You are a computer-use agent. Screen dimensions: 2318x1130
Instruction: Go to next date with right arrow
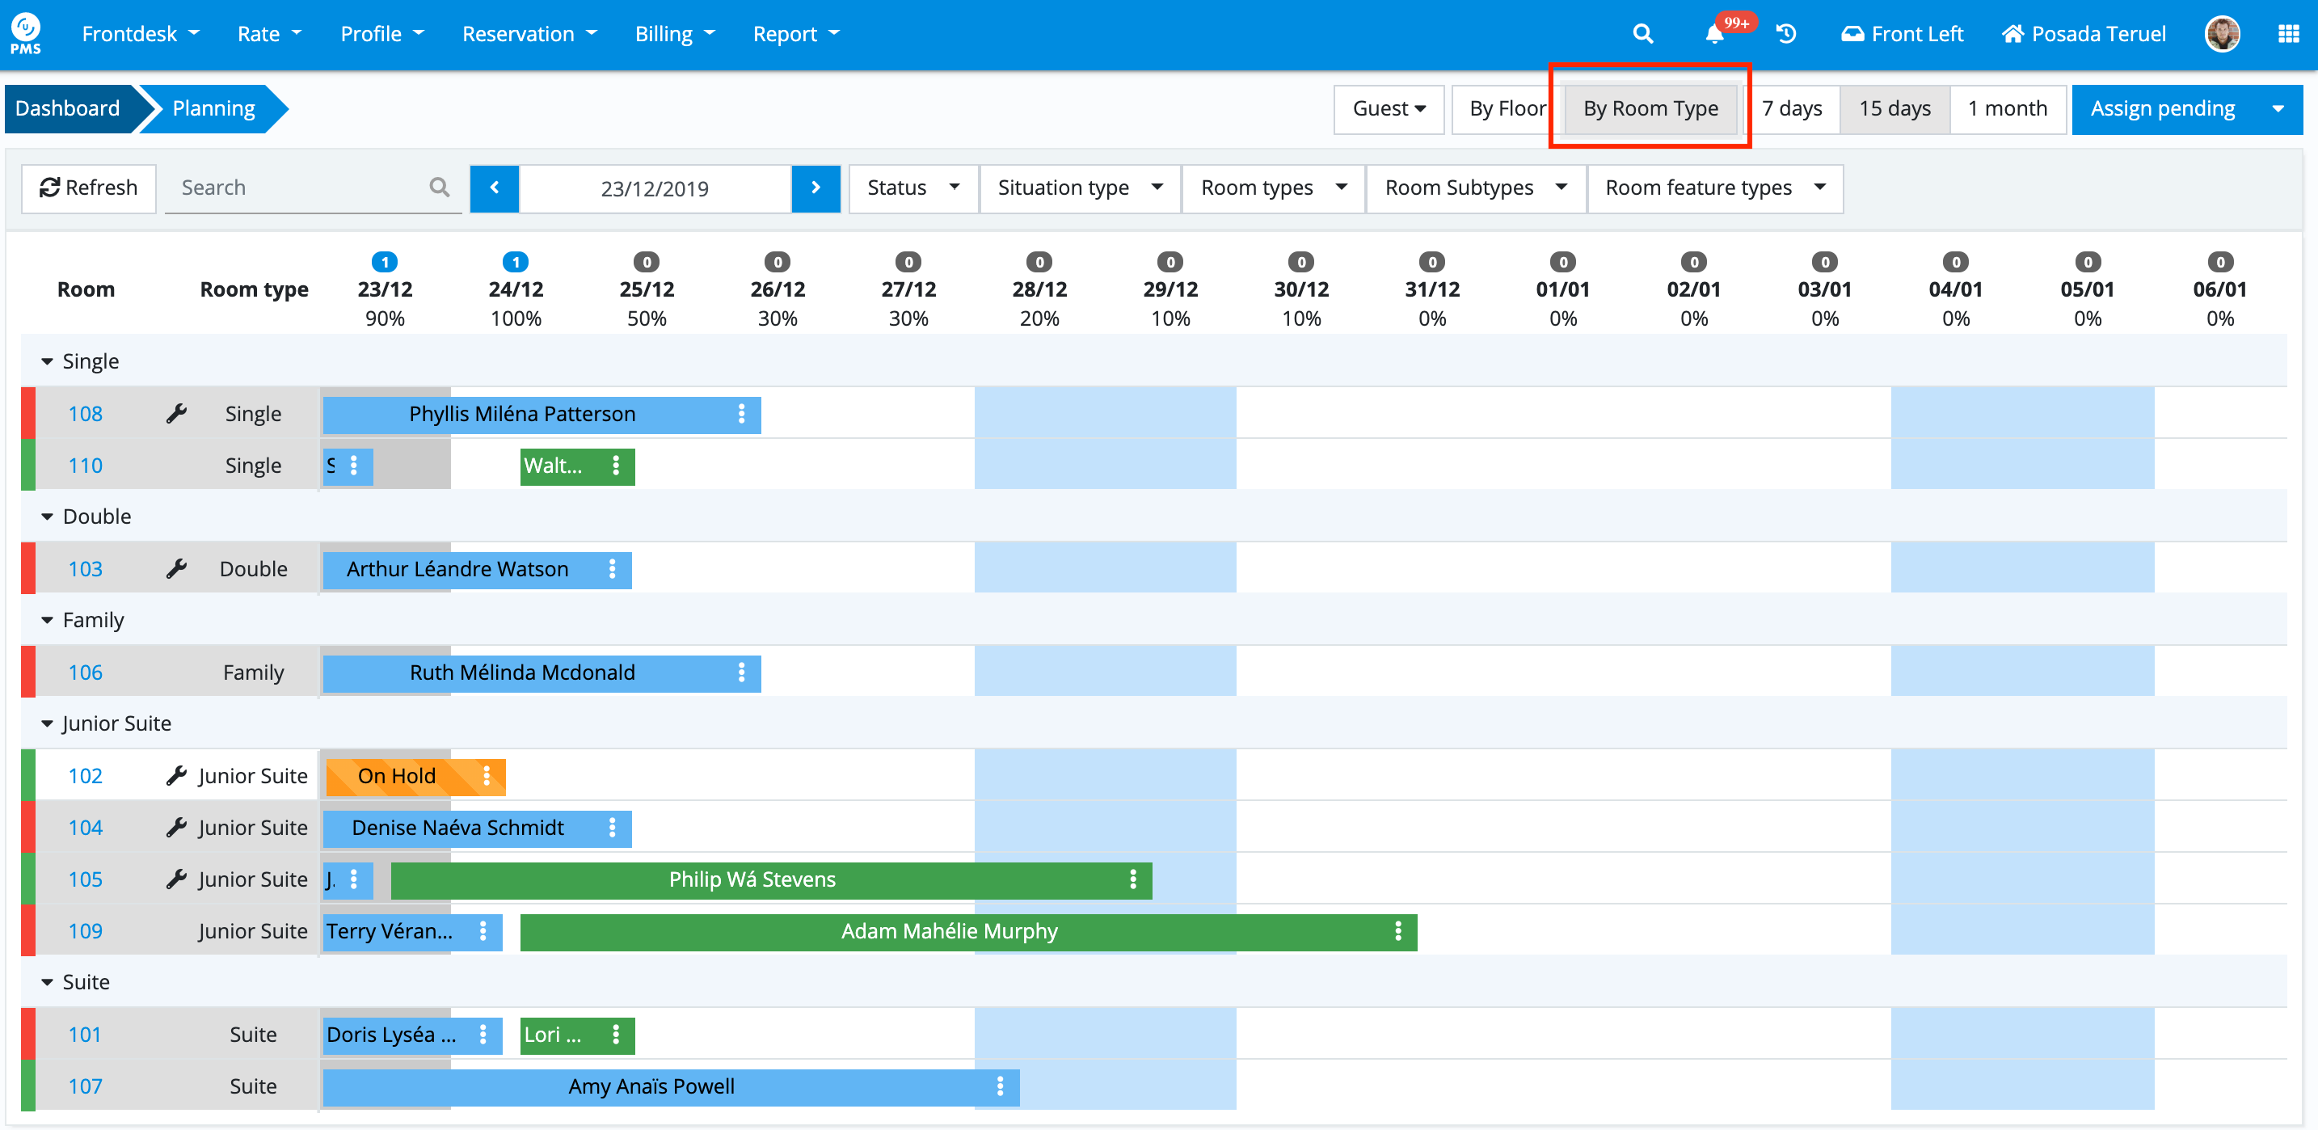[x=816, y=188]
